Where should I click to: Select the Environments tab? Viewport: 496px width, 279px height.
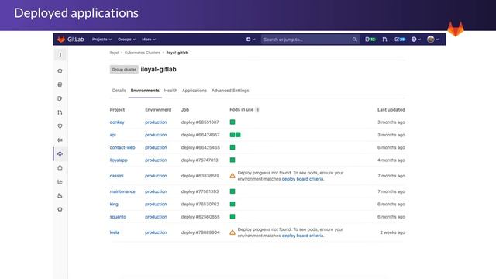click(145, 91)
